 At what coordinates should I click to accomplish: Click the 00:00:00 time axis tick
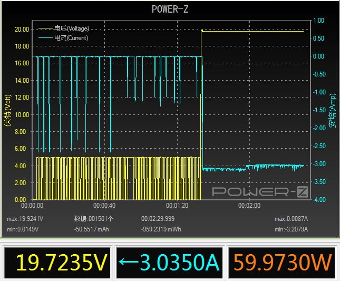coord(32,206)
